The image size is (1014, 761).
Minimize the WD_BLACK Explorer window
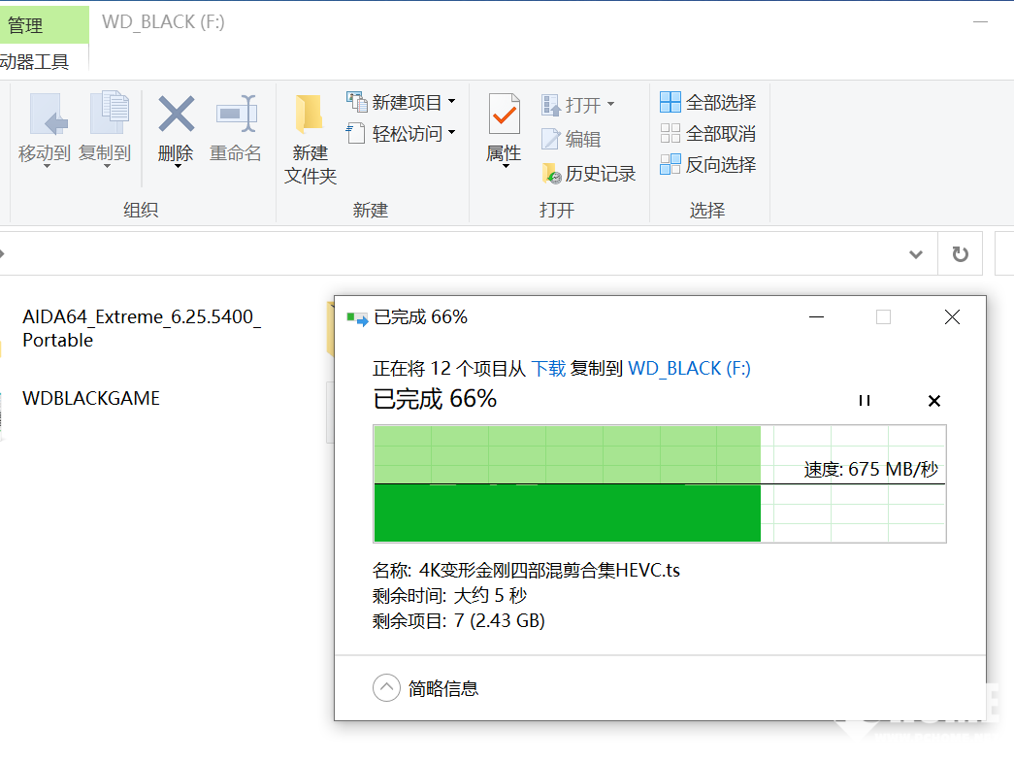[980, 22]
